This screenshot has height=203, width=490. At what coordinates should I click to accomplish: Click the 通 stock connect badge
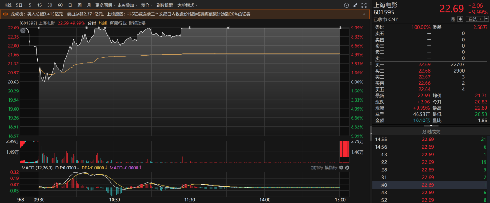[452, 19]
